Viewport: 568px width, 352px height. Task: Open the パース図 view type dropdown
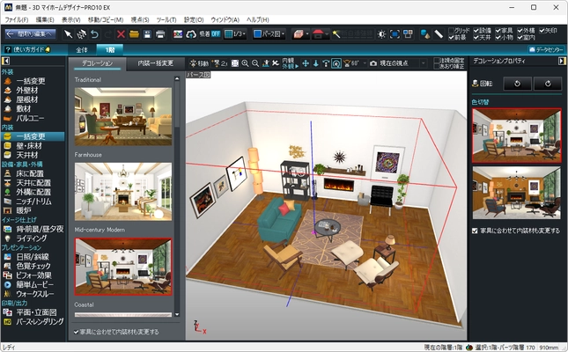[267, 34]
